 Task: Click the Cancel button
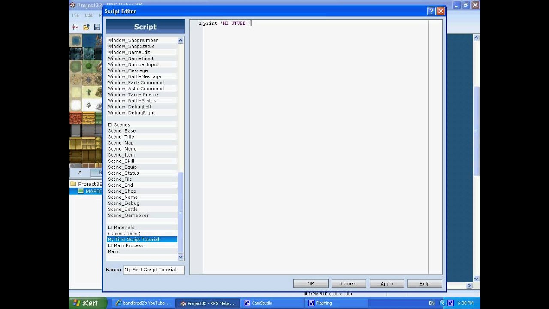tap(349, 284)
